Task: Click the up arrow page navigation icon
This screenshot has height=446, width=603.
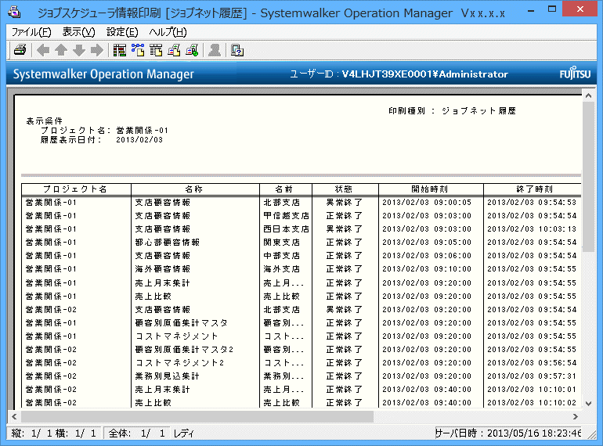Action: pos(61,51)
